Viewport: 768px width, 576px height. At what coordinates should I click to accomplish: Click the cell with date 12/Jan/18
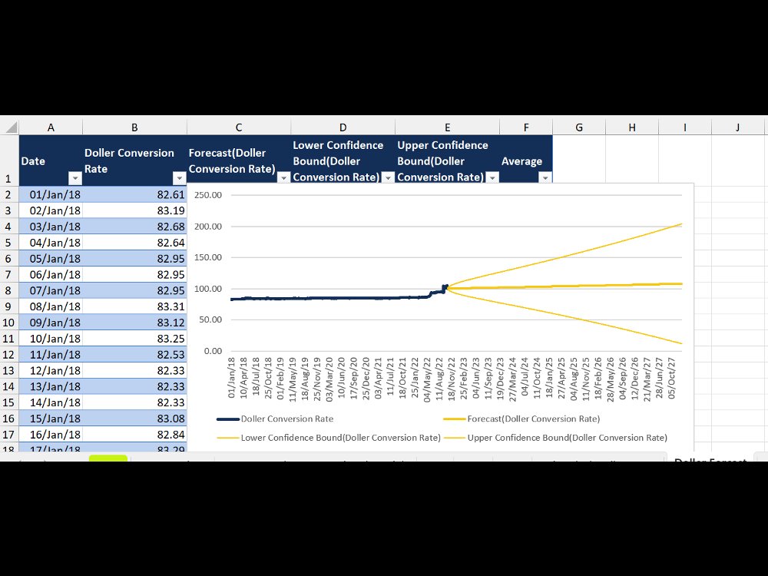(x=51, y=370)
